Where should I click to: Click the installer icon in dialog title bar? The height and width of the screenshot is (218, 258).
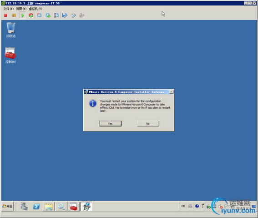[x=86, y=92]
